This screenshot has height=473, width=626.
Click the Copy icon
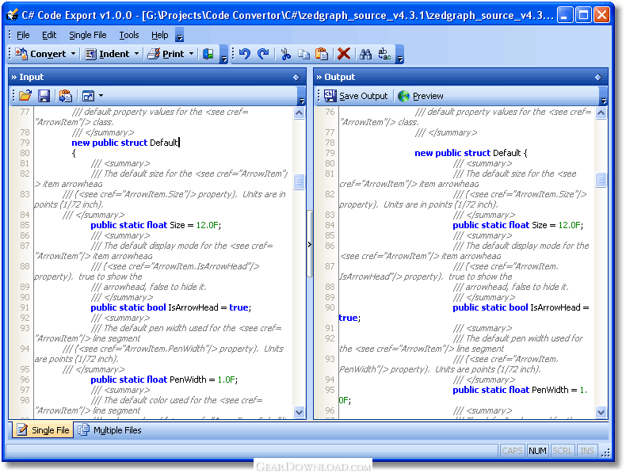[304, 54]
